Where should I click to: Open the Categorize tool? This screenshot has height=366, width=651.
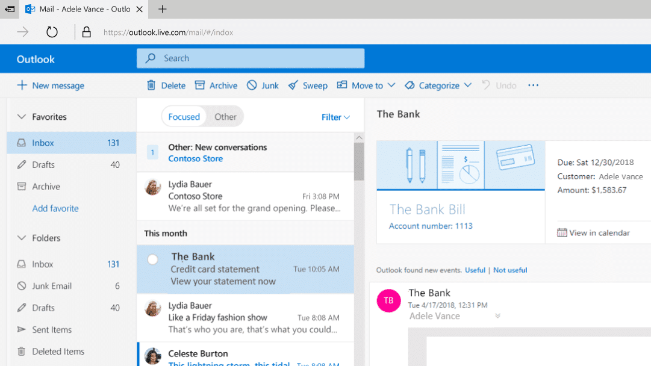[x=438, y=85]
